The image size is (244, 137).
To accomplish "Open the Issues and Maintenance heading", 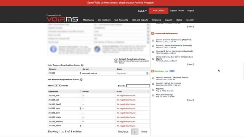I will point(166,33).
